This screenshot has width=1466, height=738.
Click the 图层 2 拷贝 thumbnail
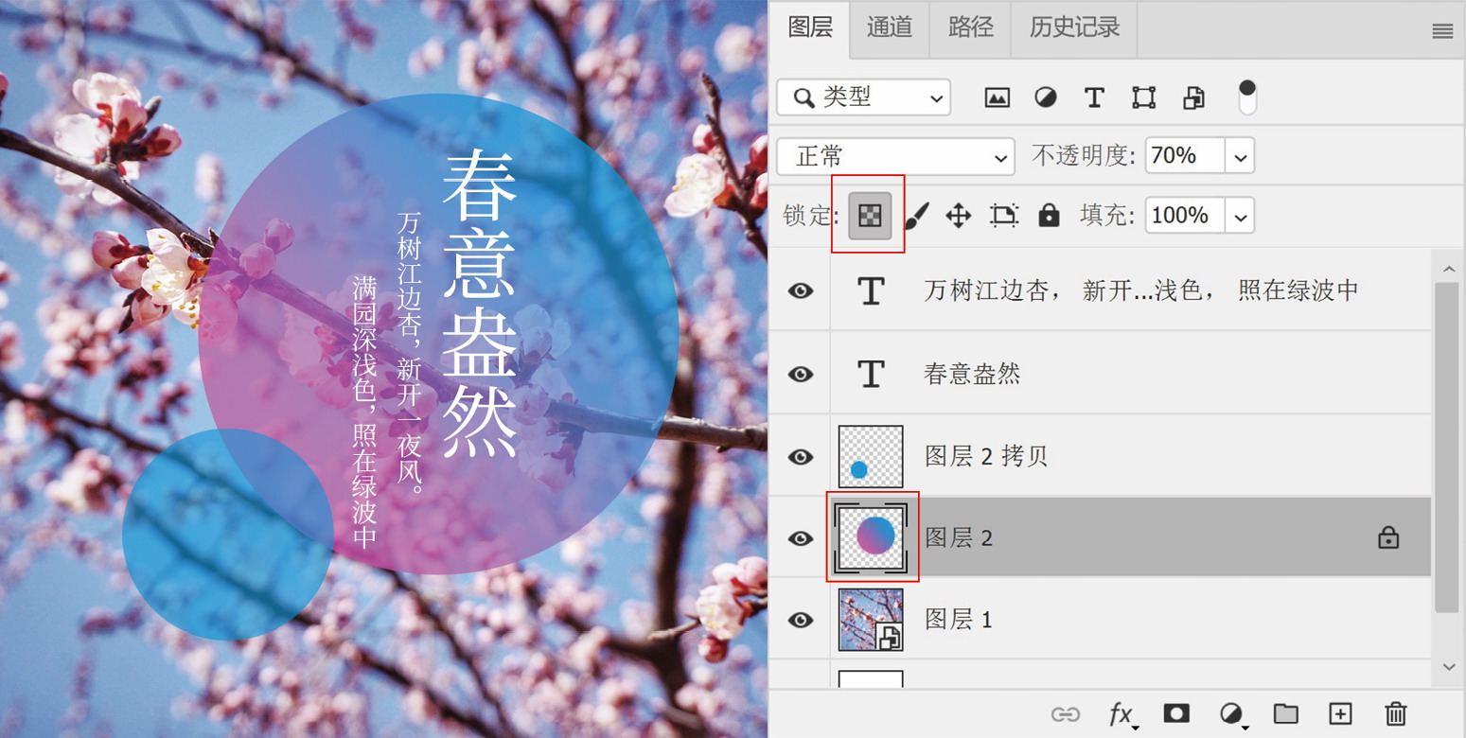(x=871, y=457)
